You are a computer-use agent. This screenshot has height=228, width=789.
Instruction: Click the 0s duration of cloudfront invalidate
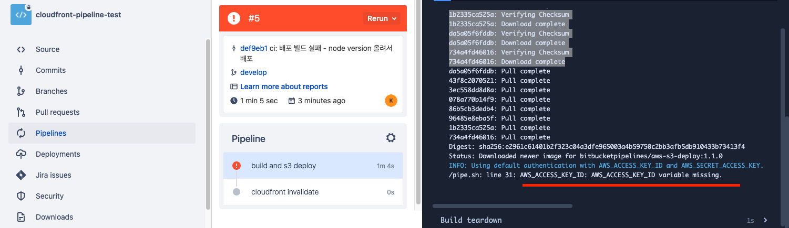point(391,192)
